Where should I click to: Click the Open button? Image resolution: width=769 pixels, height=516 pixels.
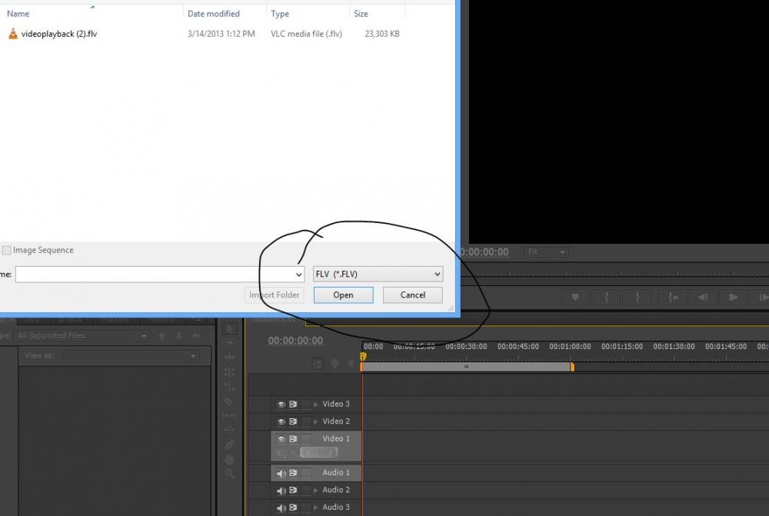(343, 295)
